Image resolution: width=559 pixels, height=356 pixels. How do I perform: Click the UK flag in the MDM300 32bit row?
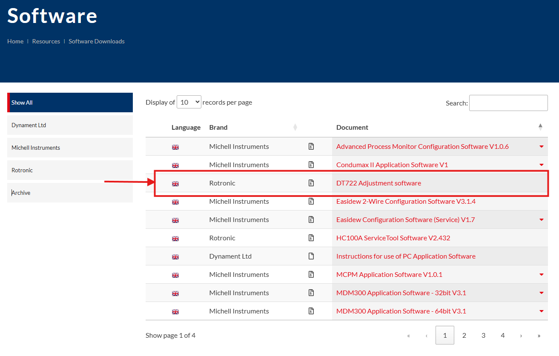[x=175, y=293]
